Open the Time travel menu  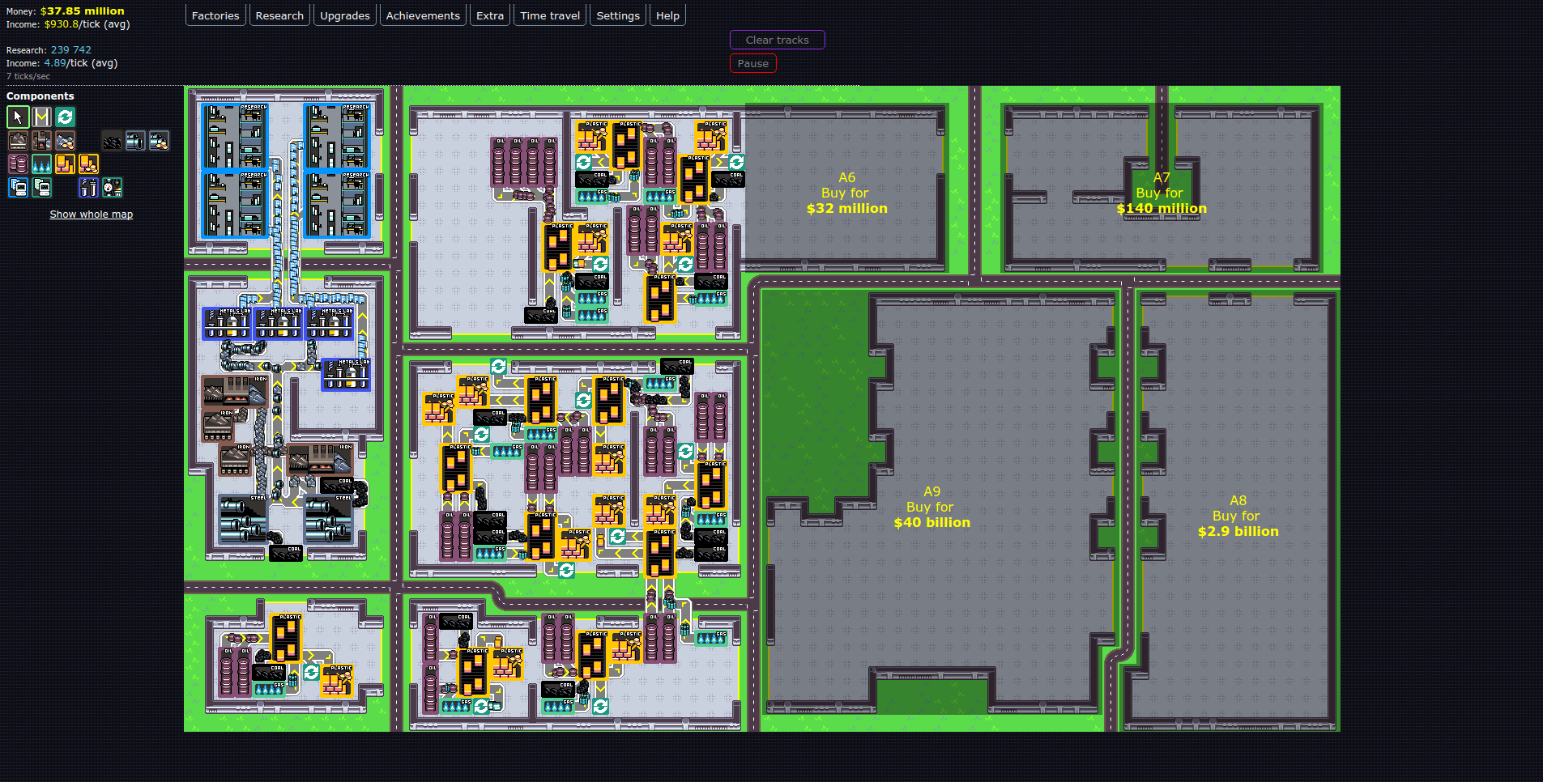point(549,15)
